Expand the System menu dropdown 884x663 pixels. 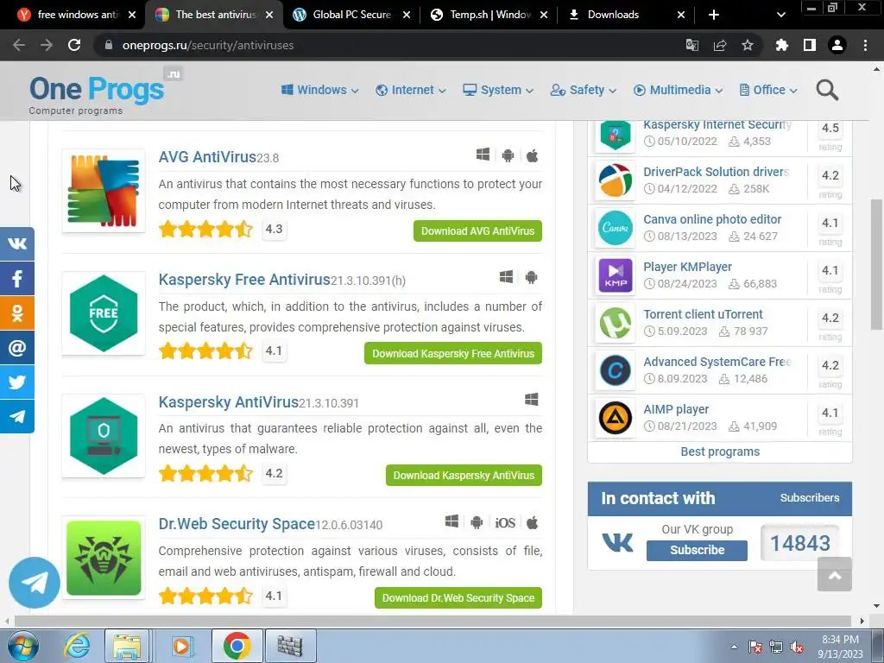pyautogui.click(x=498, y=90)
